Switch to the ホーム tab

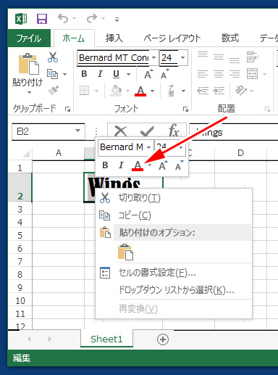[x=74, y=38]
